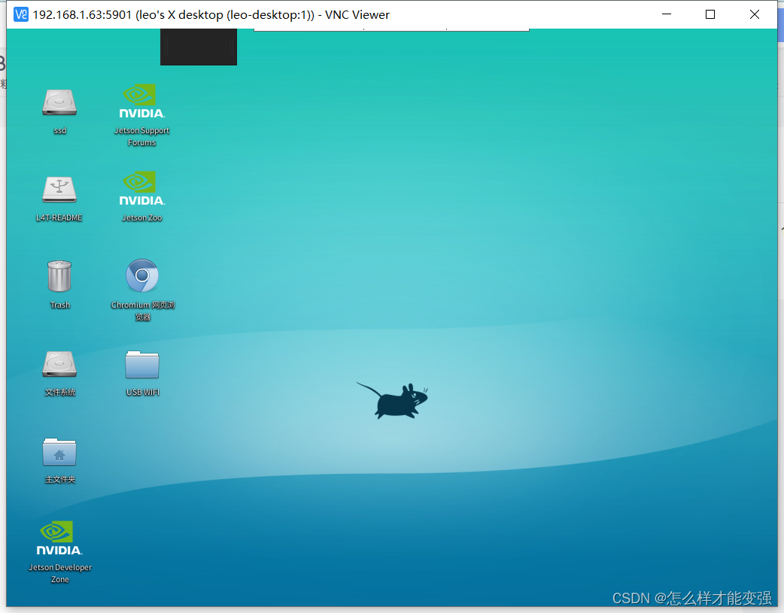Open the 主文件夹 home folder icon
The image size is (784, 613).
pos(59,452)
